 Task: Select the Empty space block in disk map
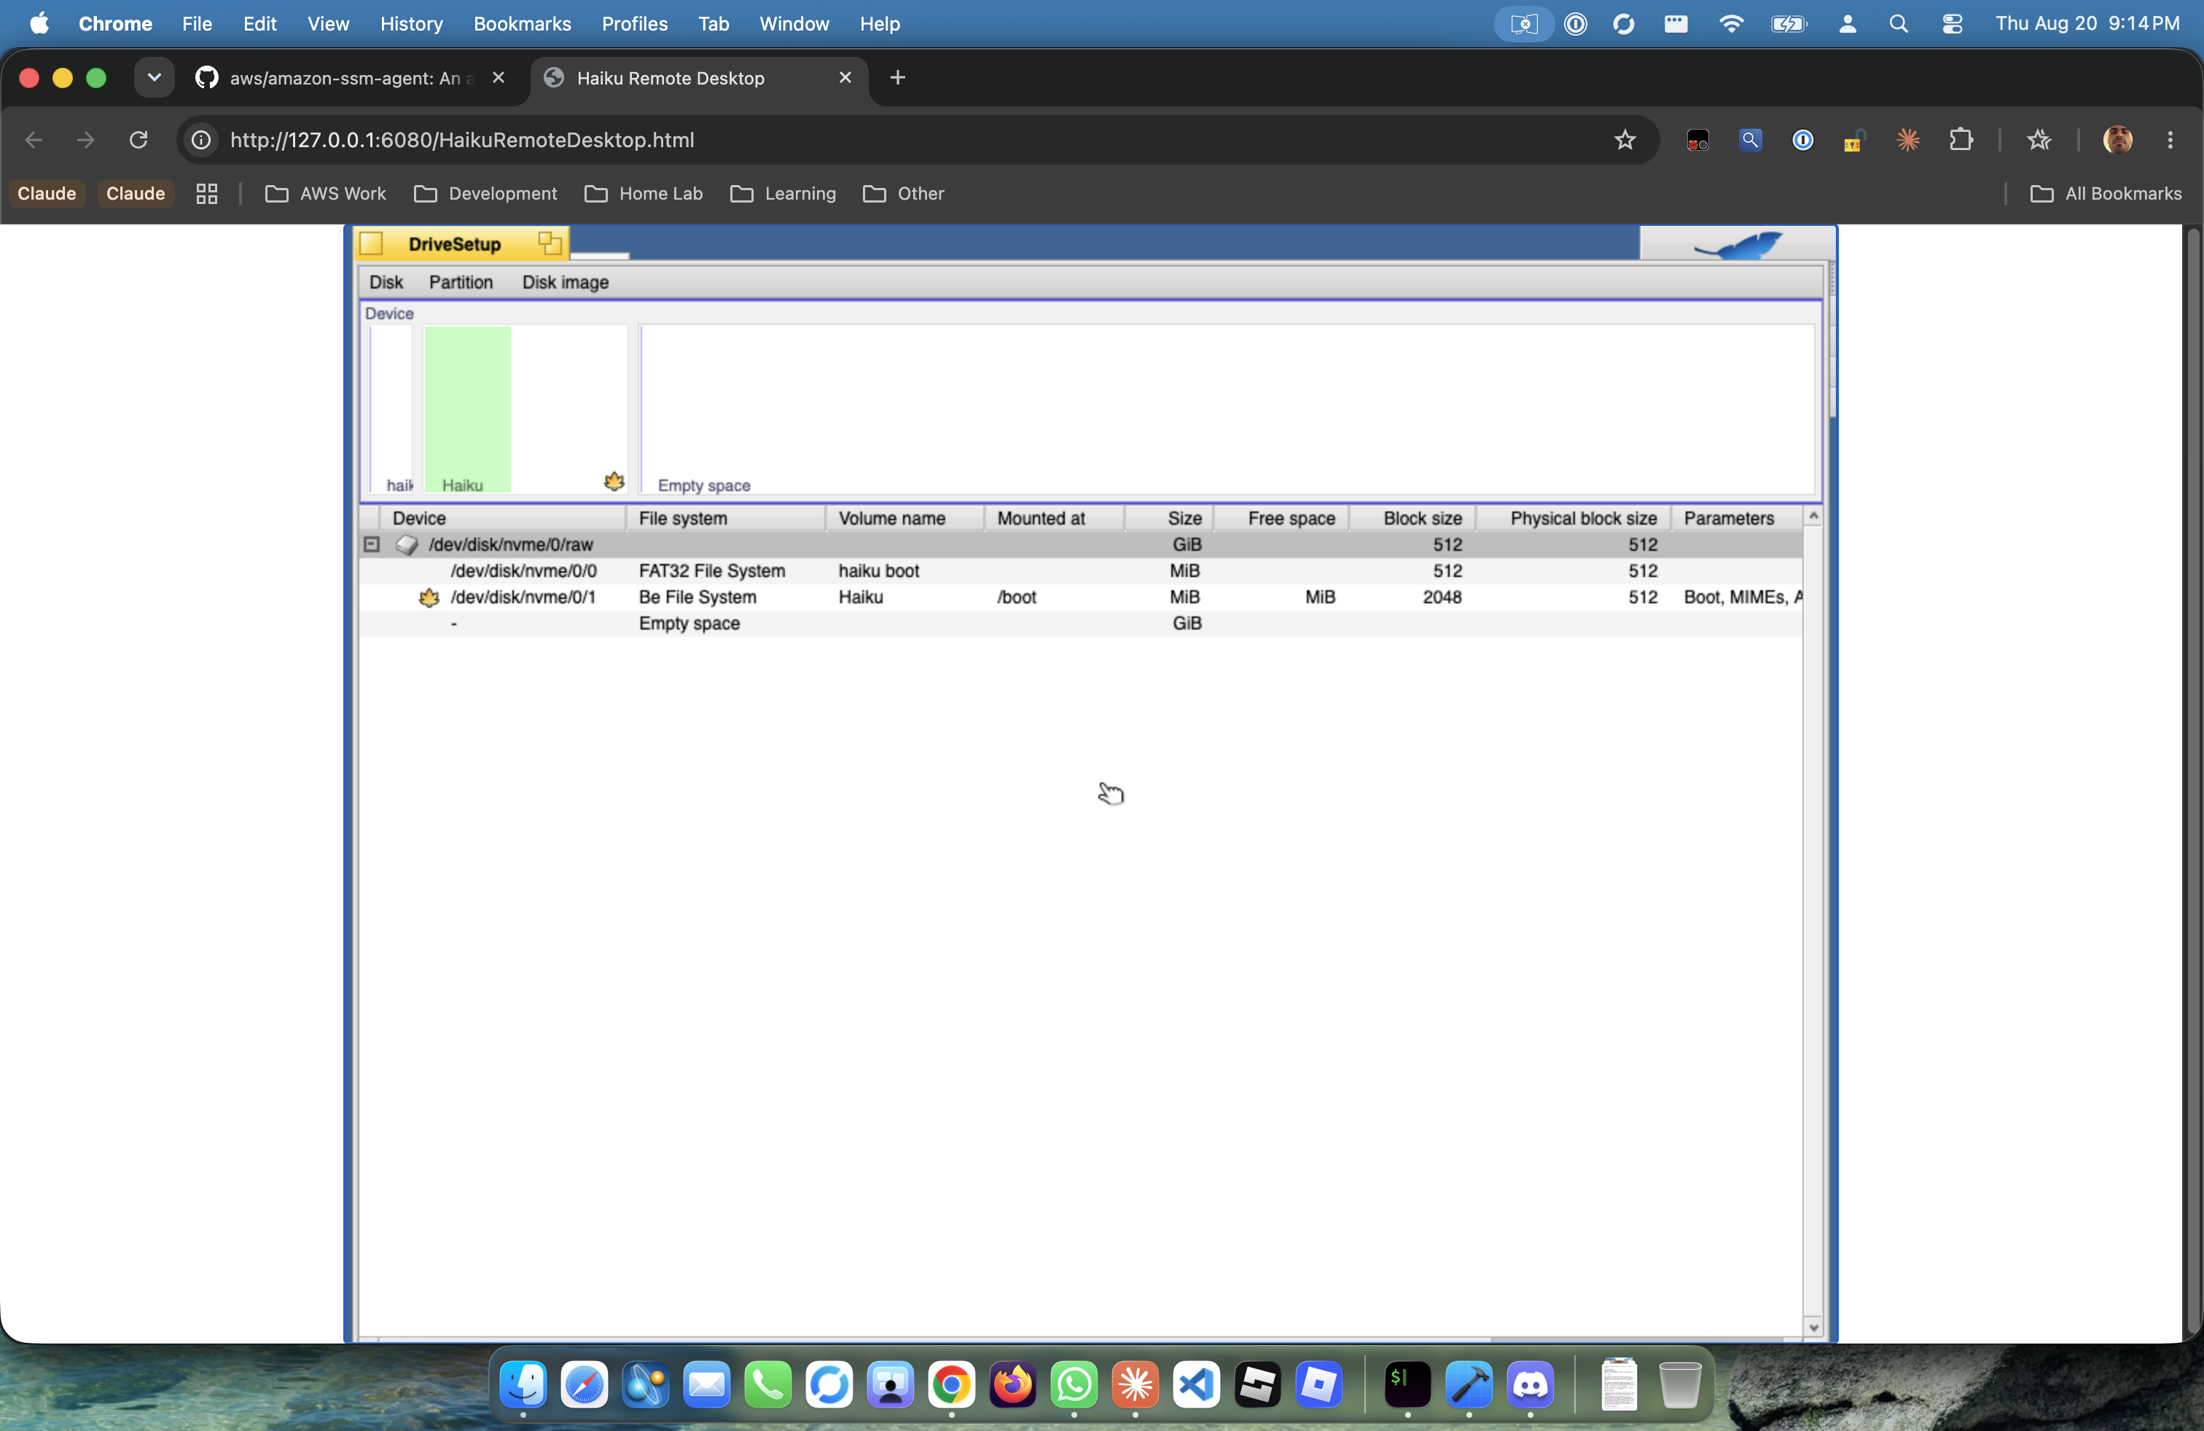click(x=1227, y=409)
